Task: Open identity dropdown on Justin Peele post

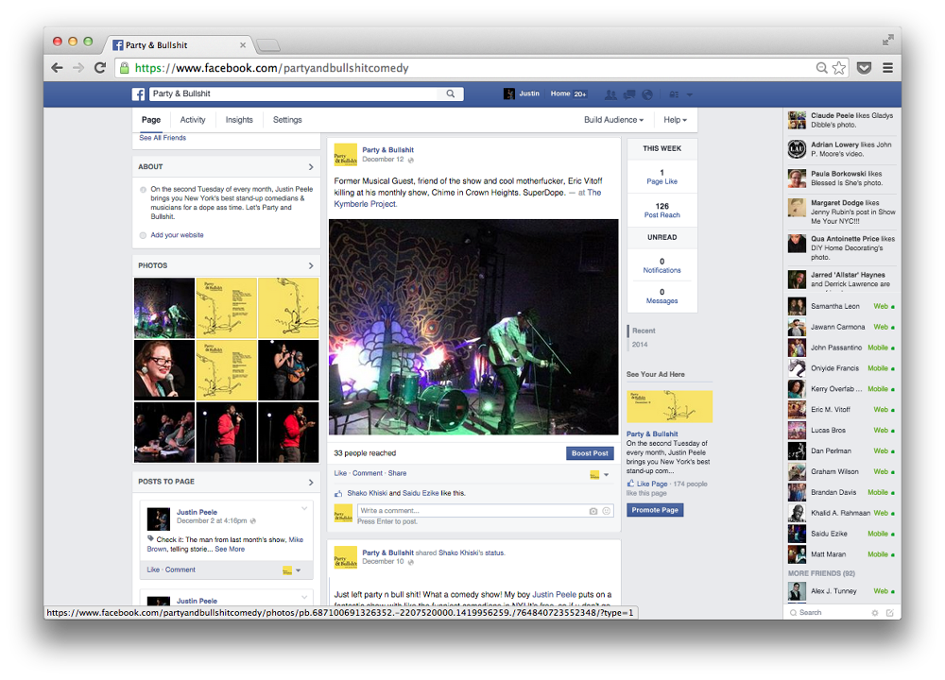Action: (x=292, y=570)
